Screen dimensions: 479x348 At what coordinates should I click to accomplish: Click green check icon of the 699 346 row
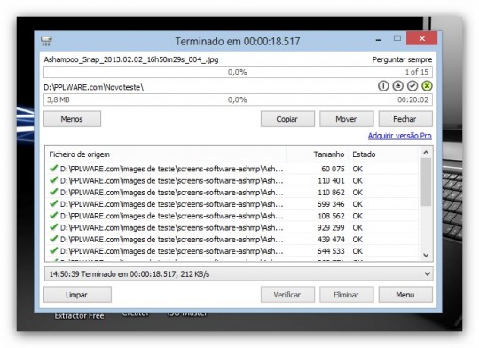pos(54,203)
